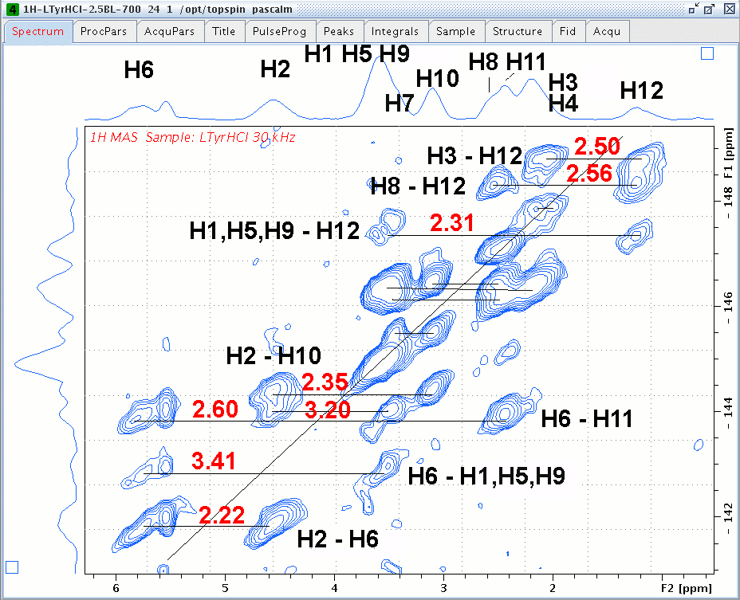Click the small square at spectrum top-right
The height and width of the screenshot is (600, 740).
pyautogui.click(x=707, y=53)
